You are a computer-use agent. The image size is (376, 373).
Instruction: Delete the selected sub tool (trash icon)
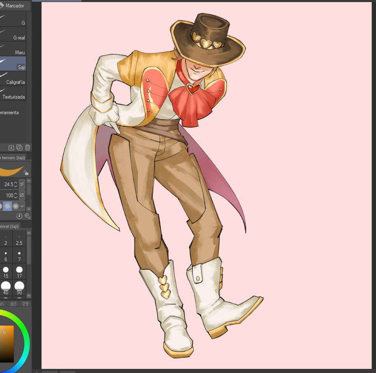(x=28, y=147)
